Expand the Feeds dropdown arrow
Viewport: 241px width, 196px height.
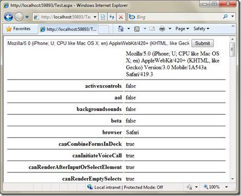145,29
